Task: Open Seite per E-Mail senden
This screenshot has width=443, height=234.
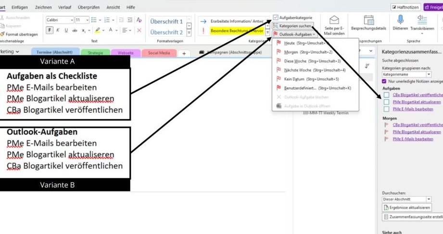Action: pyautogui.click(x=334, y=25)
